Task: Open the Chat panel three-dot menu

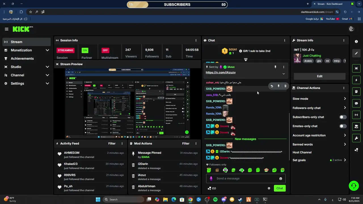Action: [285, 41]
